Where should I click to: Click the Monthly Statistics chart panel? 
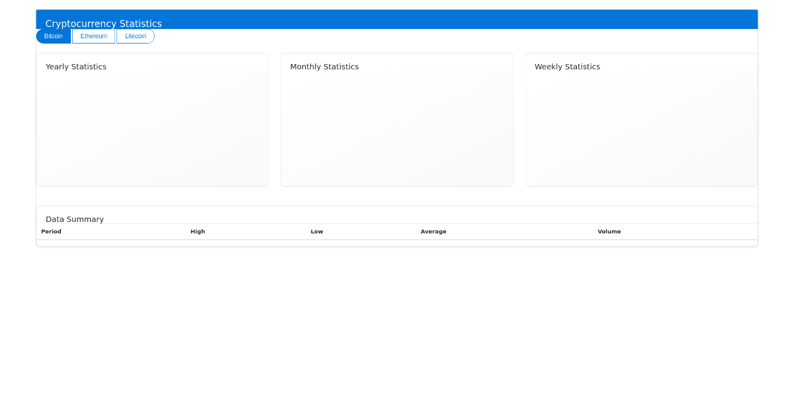397,119
